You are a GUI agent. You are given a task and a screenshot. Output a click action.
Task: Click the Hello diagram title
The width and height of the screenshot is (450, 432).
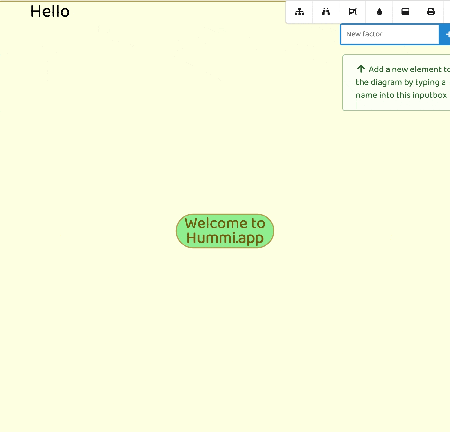click(x=50, y=12)
